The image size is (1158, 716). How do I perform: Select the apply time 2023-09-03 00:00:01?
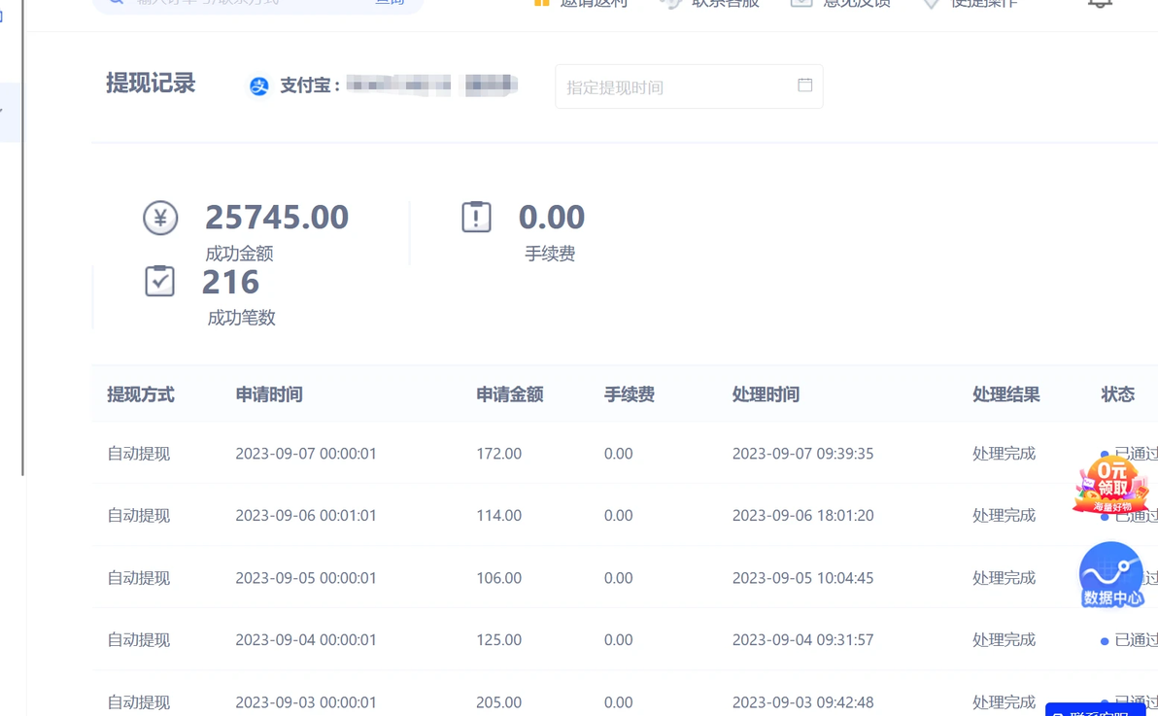point(306,702)
